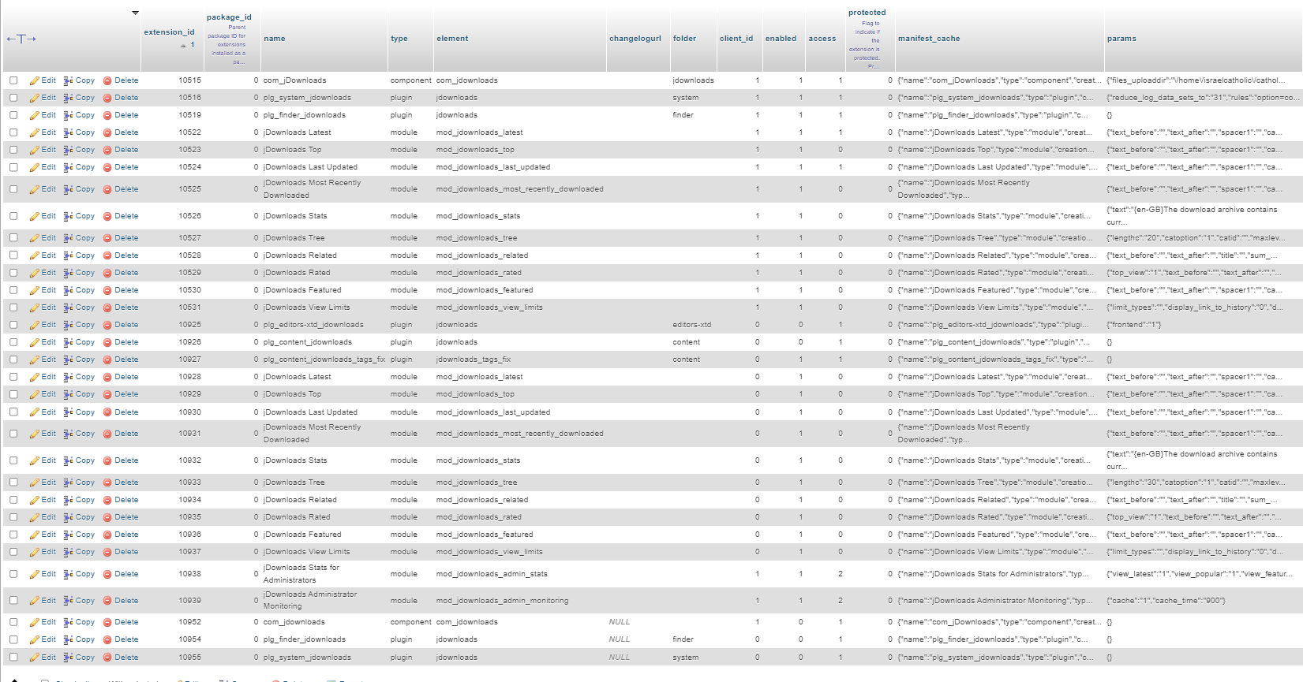
Task: Sort by the manifest_cache column header
Action: coord(929,39)
